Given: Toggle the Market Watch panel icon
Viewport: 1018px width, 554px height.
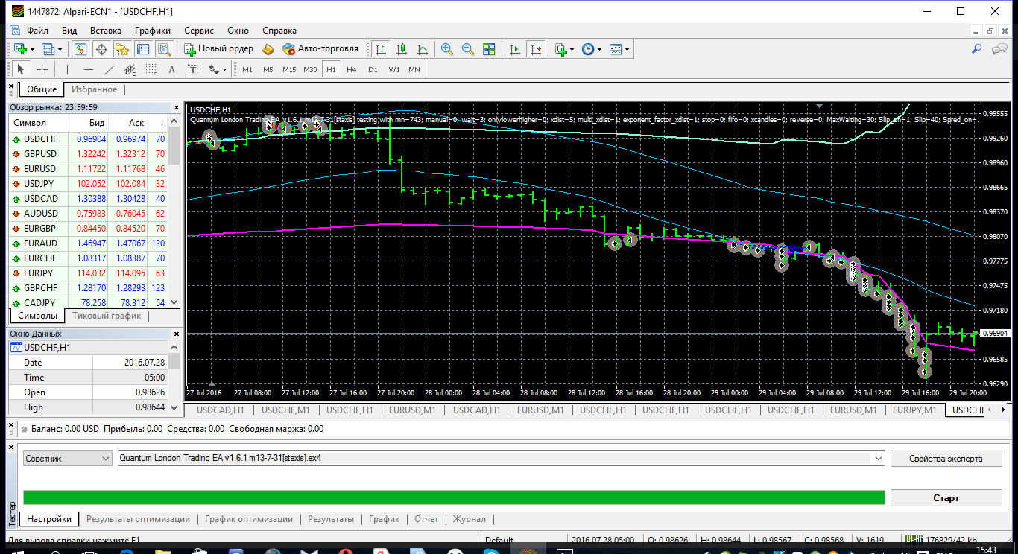Looking at the screenshot, I should 80,49.
